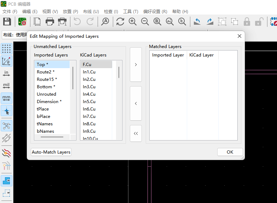This screenshot has height=203, width=277.
Task: Select imported layer Route2 *
Action: point(52,72)
